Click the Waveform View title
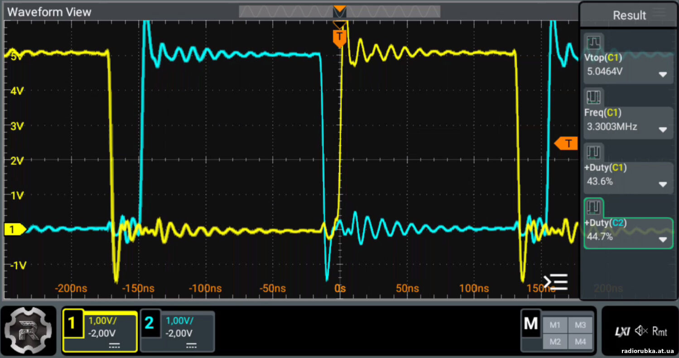 tap(49, 12)
